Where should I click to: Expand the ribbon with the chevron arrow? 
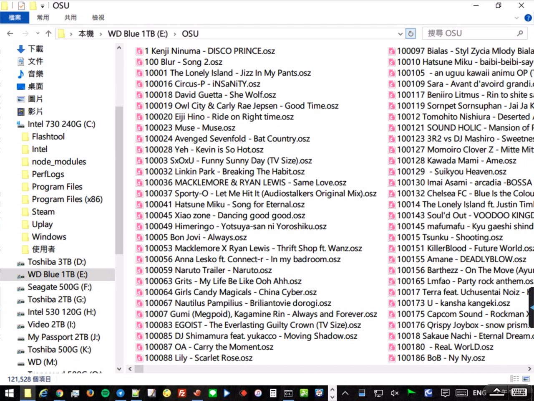click(516, 18)
